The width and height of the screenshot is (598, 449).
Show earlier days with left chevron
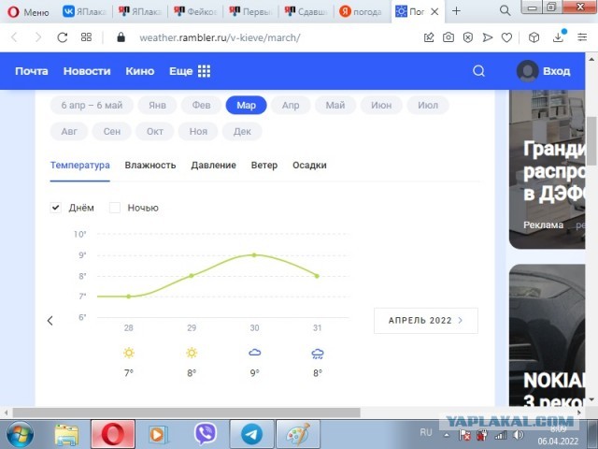[50, 321]
